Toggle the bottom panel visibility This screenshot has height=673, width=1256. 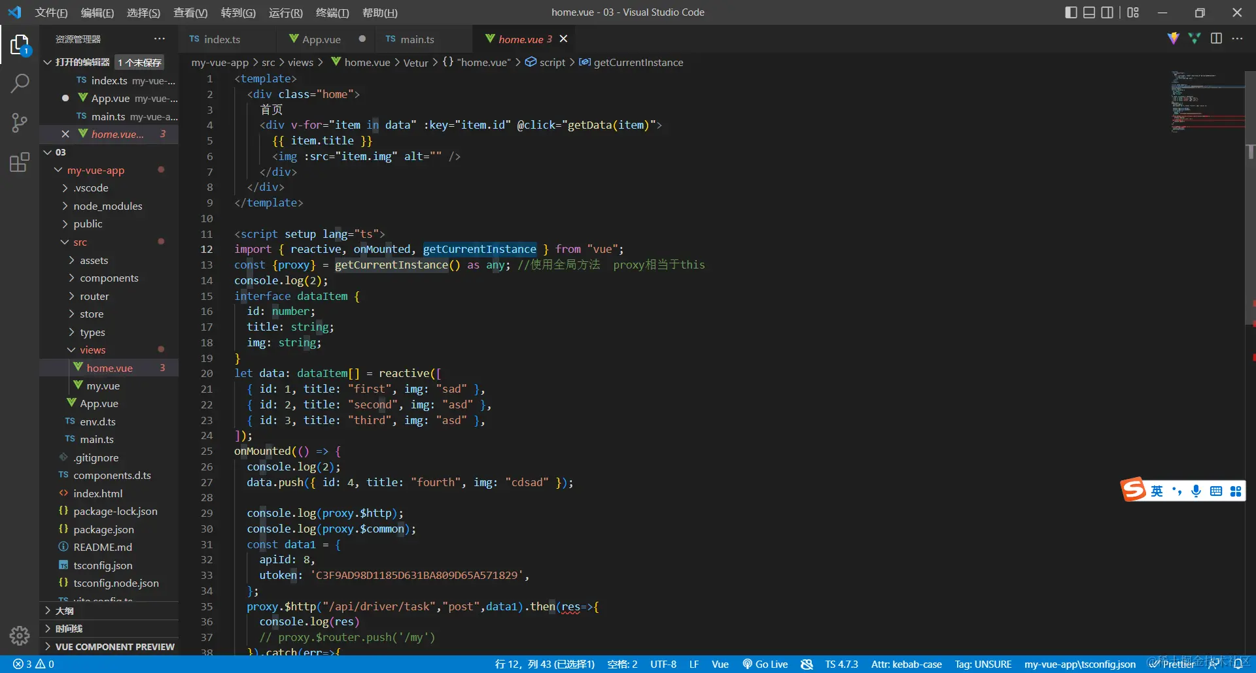(x=1089, y=12)
